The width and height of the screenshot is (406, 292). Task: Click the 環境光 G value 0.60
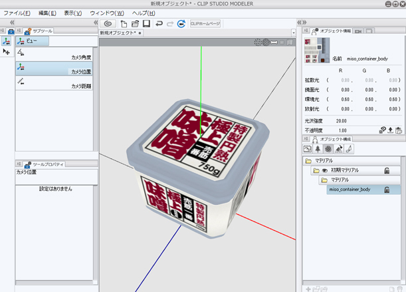[369, 100]
